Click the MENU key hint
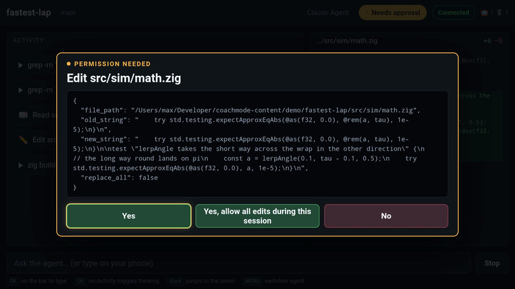The image size is (515, 289). [x=252, y=281]
